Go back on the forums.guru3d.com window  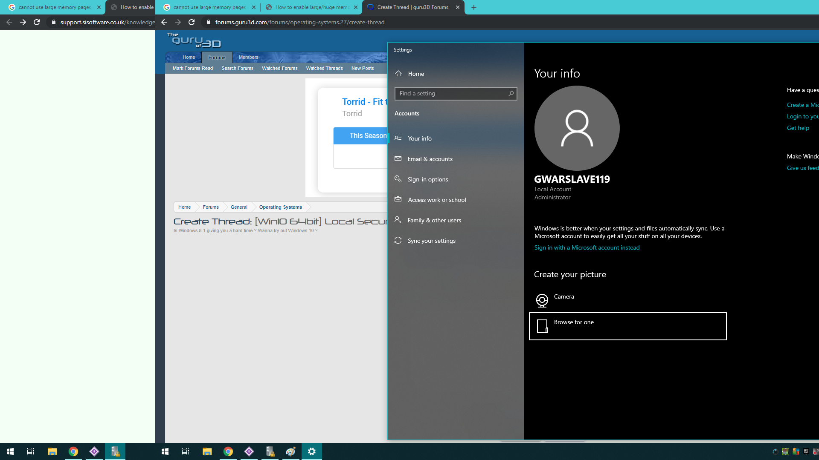coord(164,22)
